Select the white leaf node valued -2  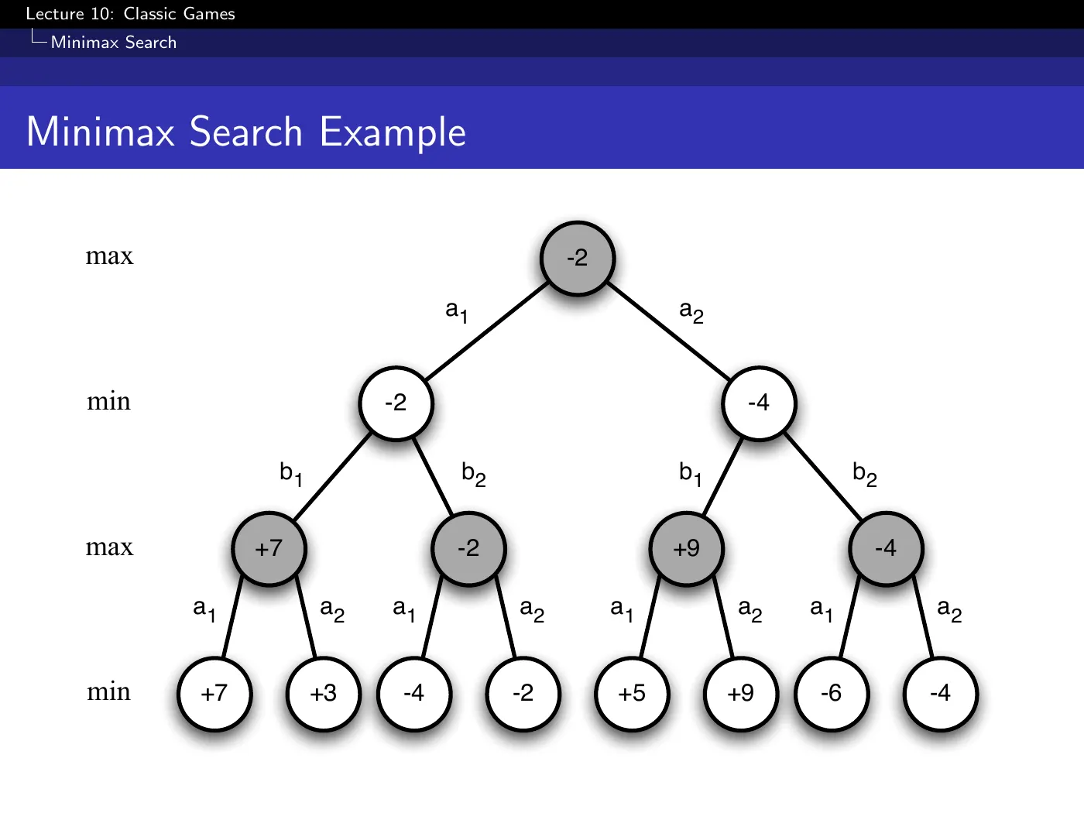click(523, 693)
